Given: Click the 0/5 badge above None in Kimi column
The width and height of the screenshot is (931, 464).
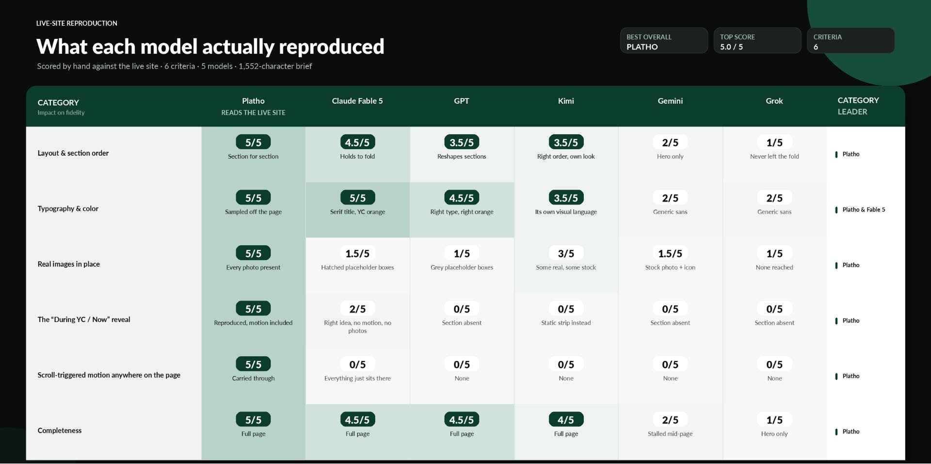Looking at the screenshot, I should coord(566,364).
